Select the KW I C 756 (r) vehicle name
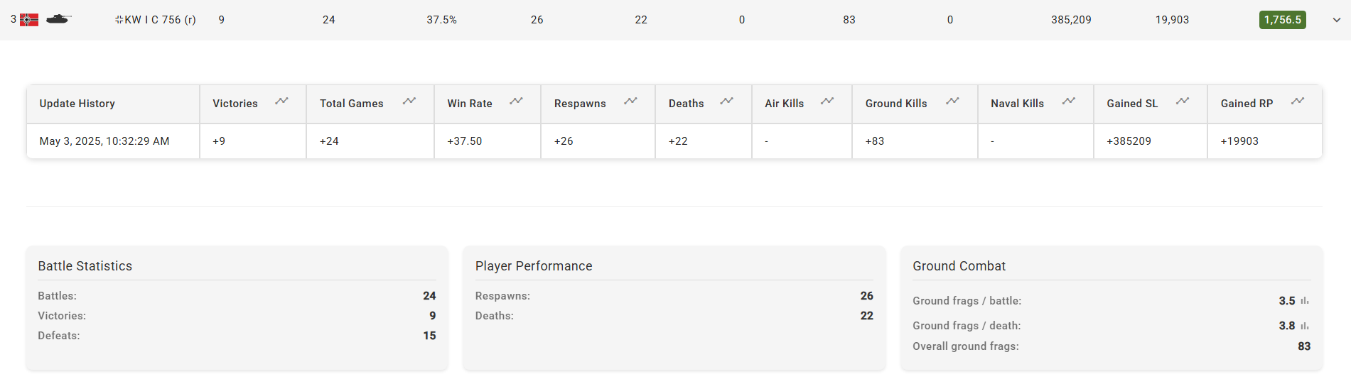Image resolution: width=1351 pixels, height=384 pixels. click(x=155, y=20)
